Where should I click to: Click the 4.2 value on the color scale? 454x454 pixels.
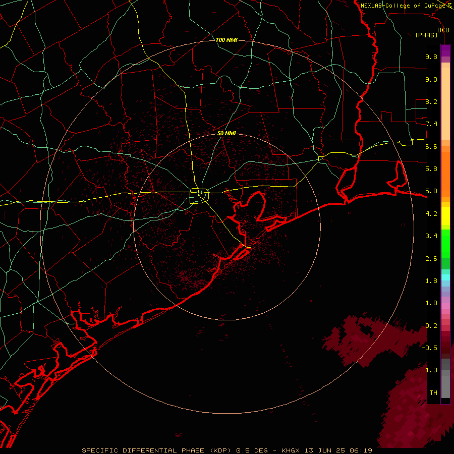431,214
